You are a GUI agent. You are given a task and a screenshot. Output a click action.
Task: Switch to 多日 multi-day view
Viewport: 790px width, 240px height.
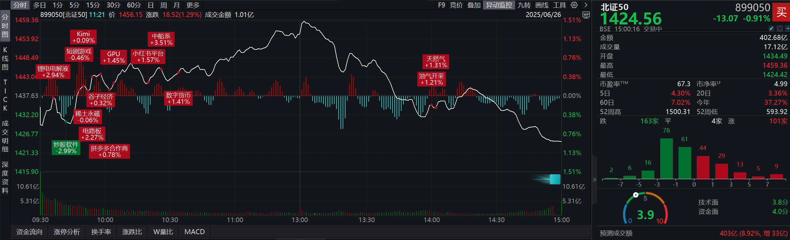(x=39, y=5)
